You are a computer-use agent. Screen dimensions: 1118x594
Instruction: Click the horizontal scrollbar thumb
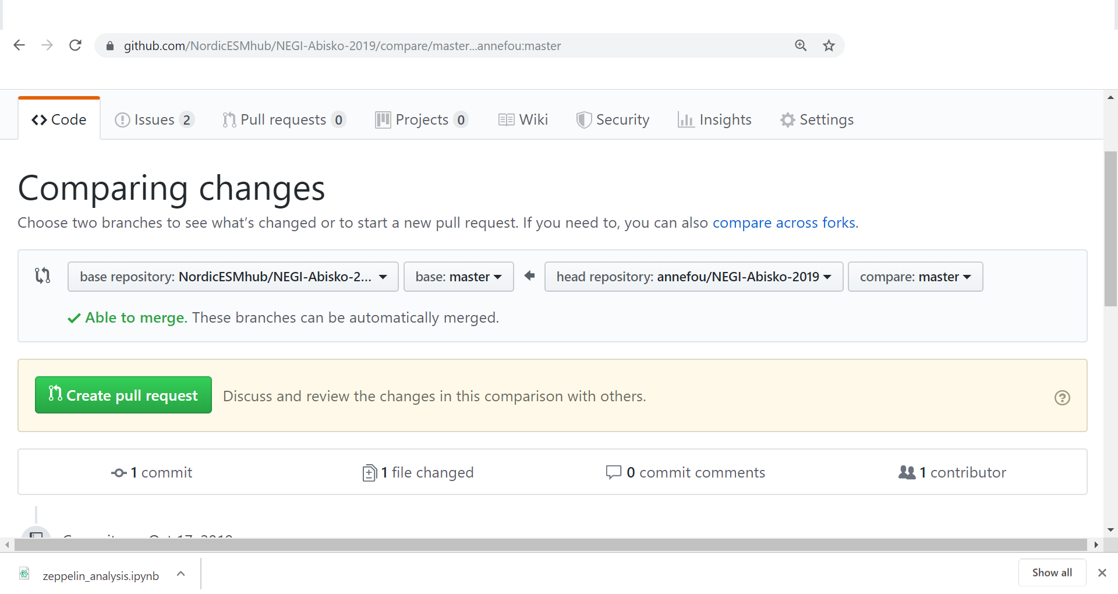(x=551, y=544)
